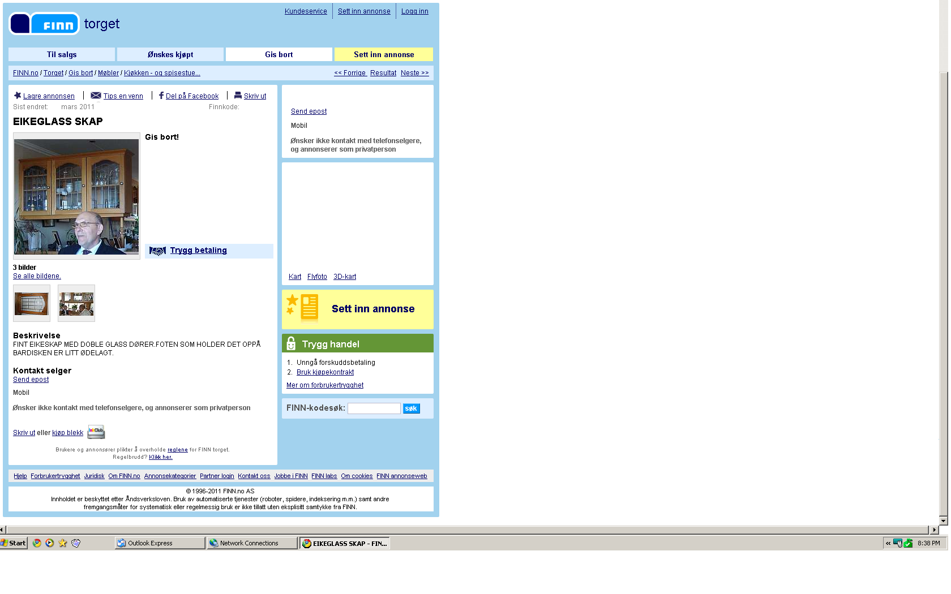Open the Ønskes kjøpt tab
Screen dimensions: 951x594
[x=170, y=54]
